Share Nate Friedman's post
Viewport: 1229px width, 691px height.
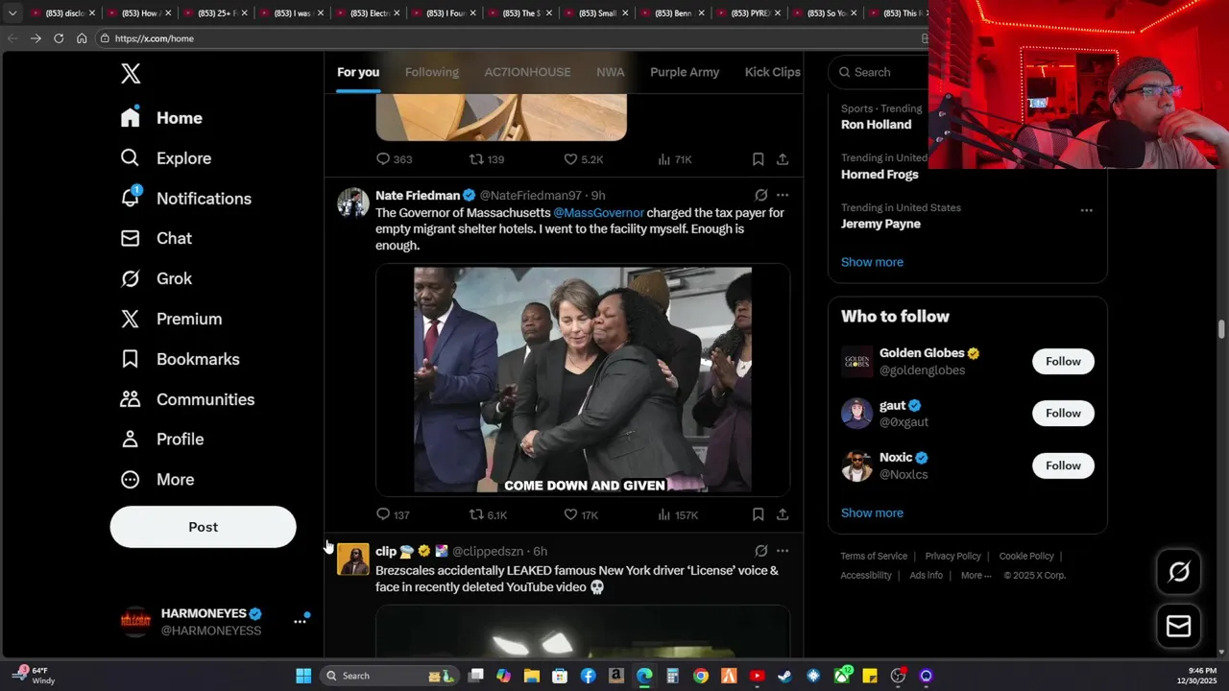783,515
